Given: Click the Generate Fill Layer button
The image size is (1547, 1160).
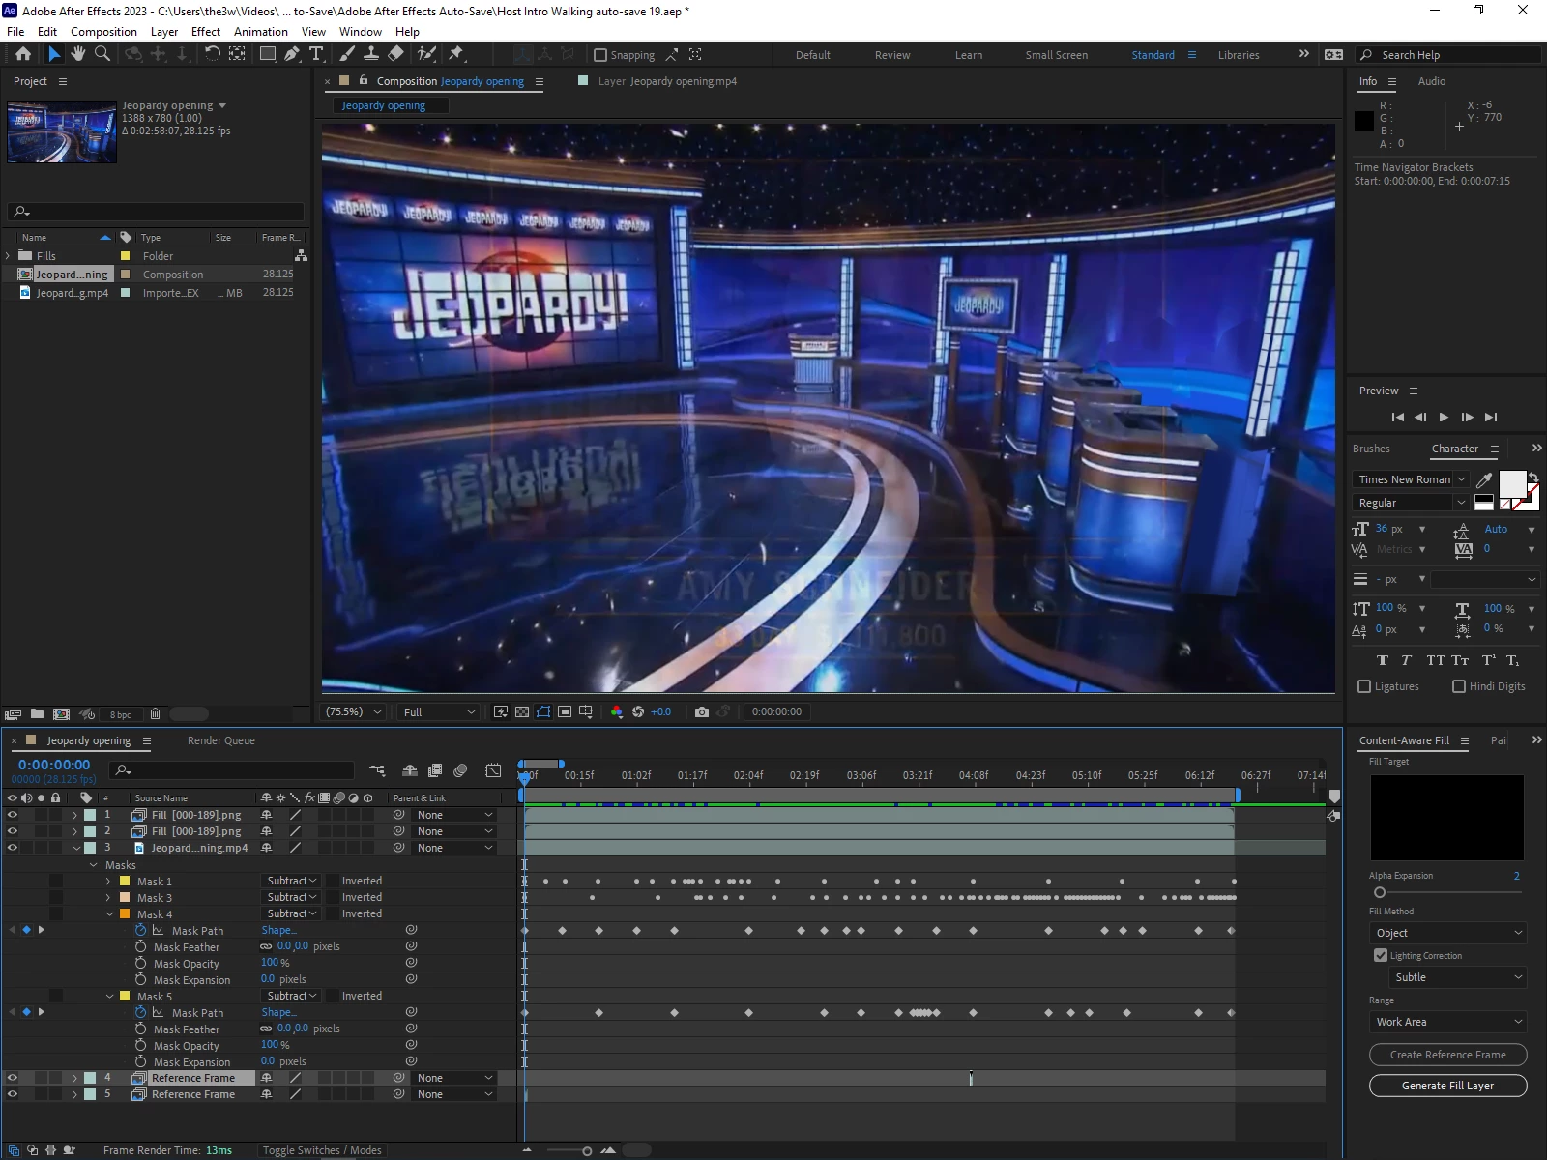Looking at the screenshot, I should pyautogui.click(x=1447, y=1086).
